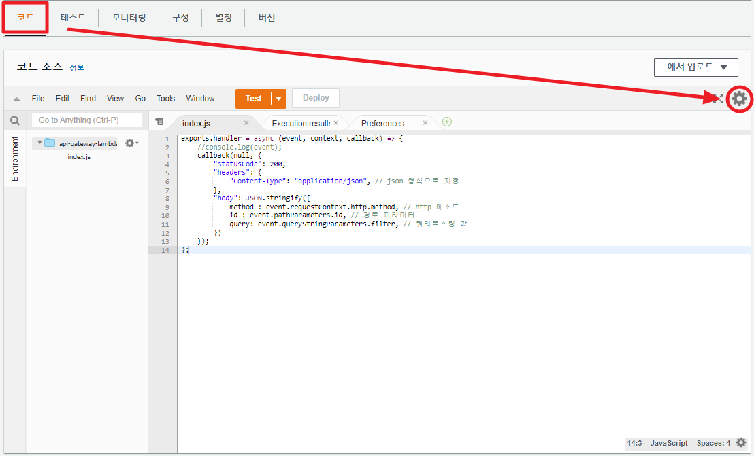This screenshot has width=754, height=456.
Task: Open the Cloud9 settings gear icon
Action: click(738, 99)
